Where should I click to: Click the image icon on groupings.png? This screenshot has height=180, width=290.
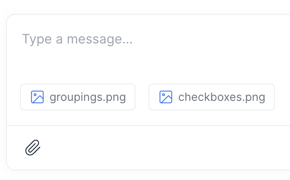pos(37,97)
